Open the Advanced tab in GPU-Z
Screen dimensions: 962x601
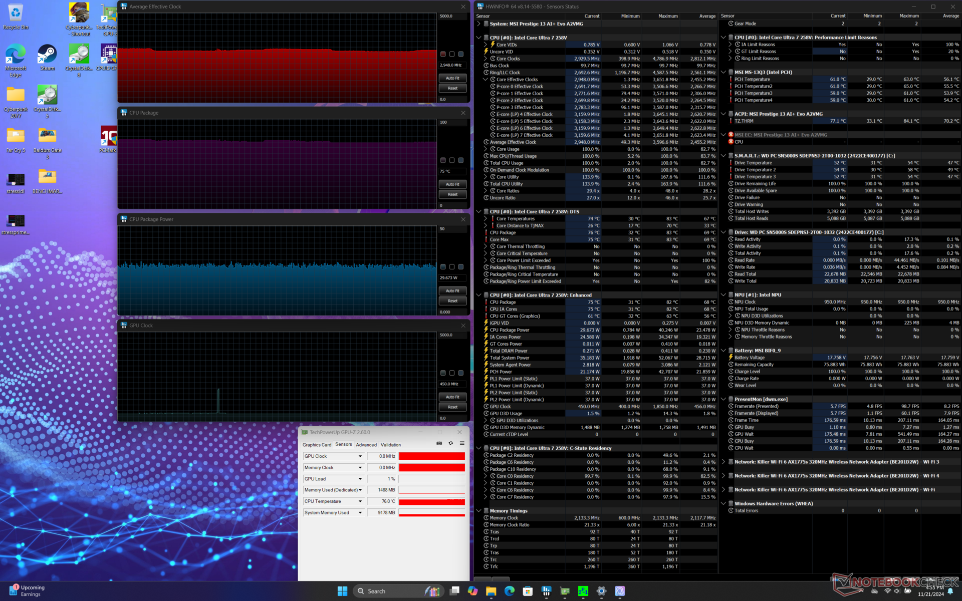366,445
